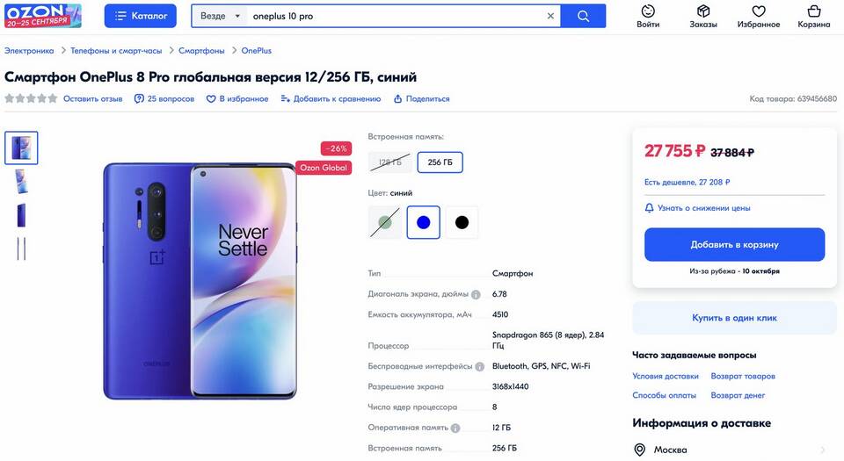Screen dimensions: 844x461
Task: Add to favorites via В избранное
Action: [x=237, y=99]
